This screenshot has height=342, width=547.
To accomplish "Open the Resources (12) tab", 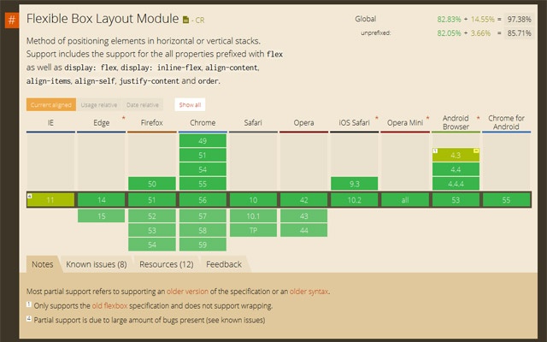I will [167, 264].
